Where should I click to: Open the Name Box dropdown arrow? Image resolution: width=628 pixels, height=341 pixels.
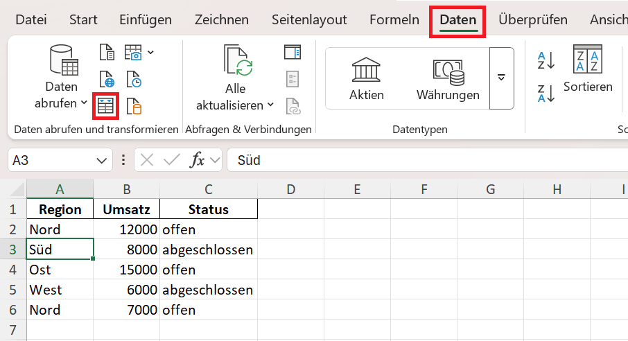tap(101, 160)
